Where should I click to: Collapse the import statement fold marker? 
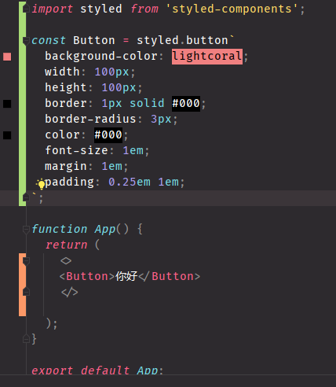coord(26,9)
